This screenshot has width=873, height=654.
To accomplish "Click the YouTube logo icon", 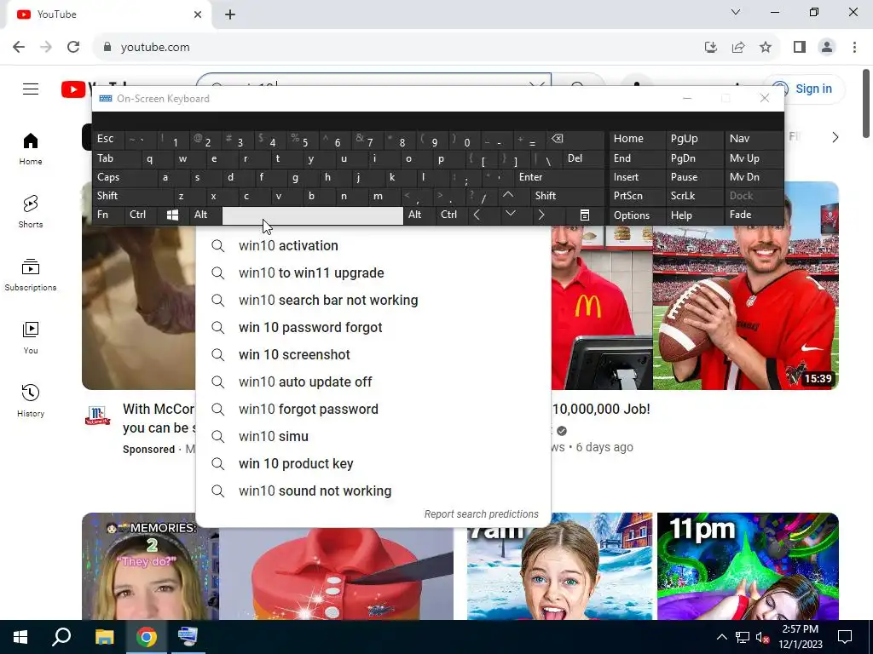I will click(73, 89).
